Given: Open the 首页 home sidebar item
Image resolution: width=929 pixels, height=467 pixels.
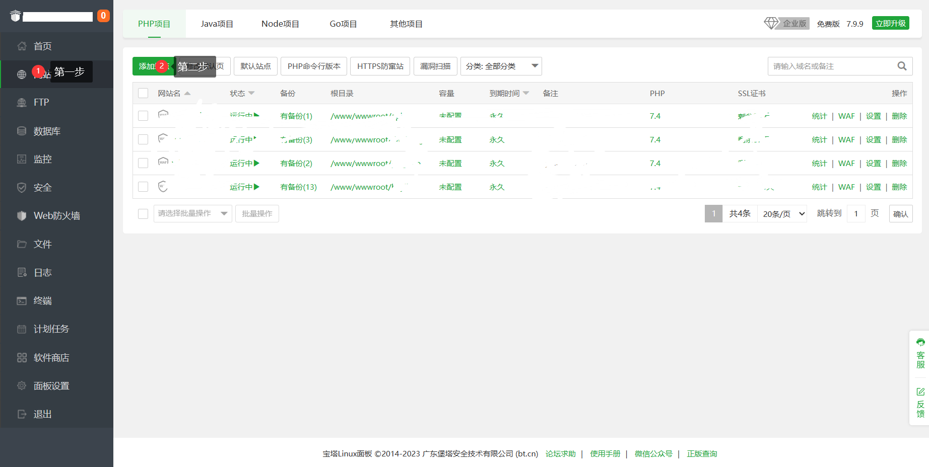Looking at the screenshot, I should (x=56, y=46).
